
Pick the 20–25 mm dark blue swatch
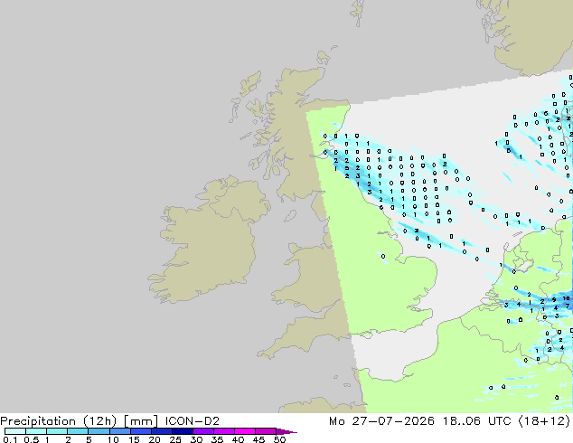(161, 431)
